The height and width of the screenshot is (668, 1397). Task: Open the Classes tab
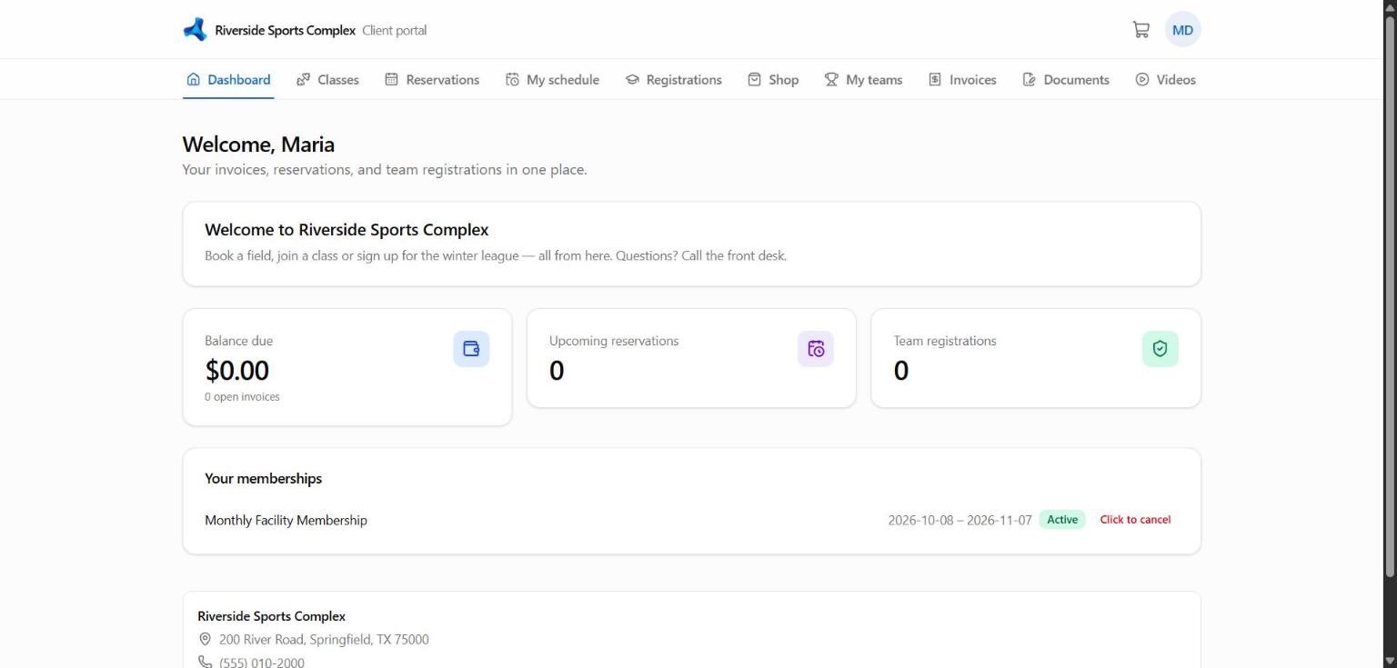327,80
